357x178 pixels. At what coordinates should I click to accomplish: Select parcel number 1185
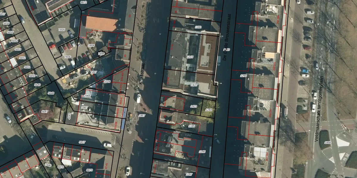(192, 126)
